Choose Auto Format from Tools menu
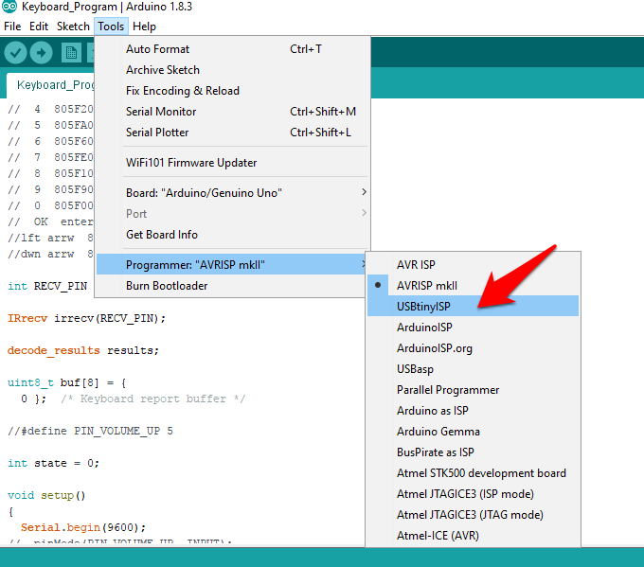Image resolution: width=644 pixels, height=567 pixels. tap(232, 49)
